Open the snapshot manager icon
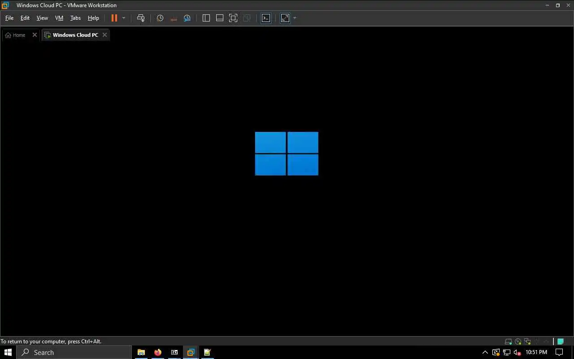 coord(187,18)
